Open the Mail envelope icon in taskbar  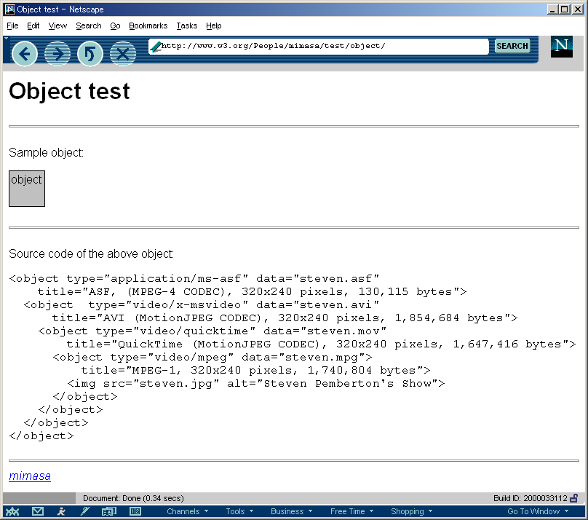38,511
